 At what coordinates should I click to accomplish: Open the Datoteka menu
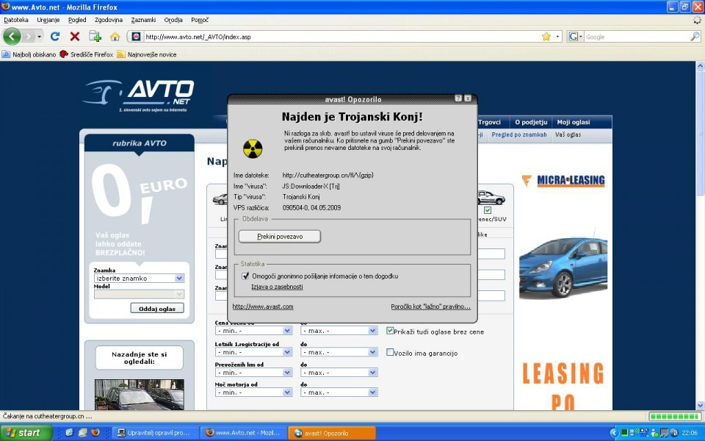point(16,20)
